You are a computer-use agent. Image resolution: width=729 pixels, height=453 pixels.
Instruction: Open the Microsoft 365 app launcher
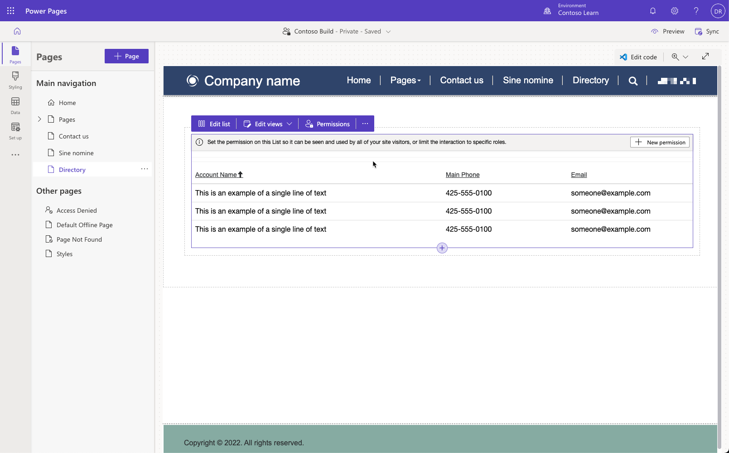coord(10,10)
